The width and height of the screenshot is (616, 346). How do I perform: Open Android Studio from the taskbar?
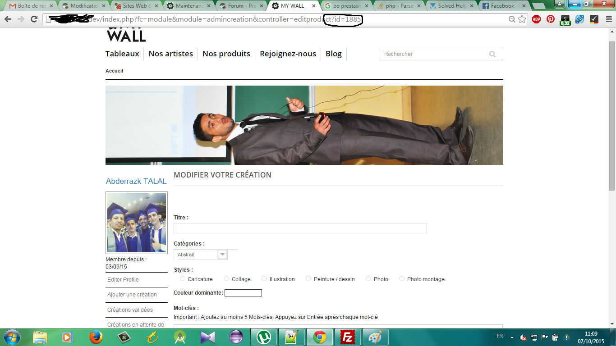click(180, 337)
